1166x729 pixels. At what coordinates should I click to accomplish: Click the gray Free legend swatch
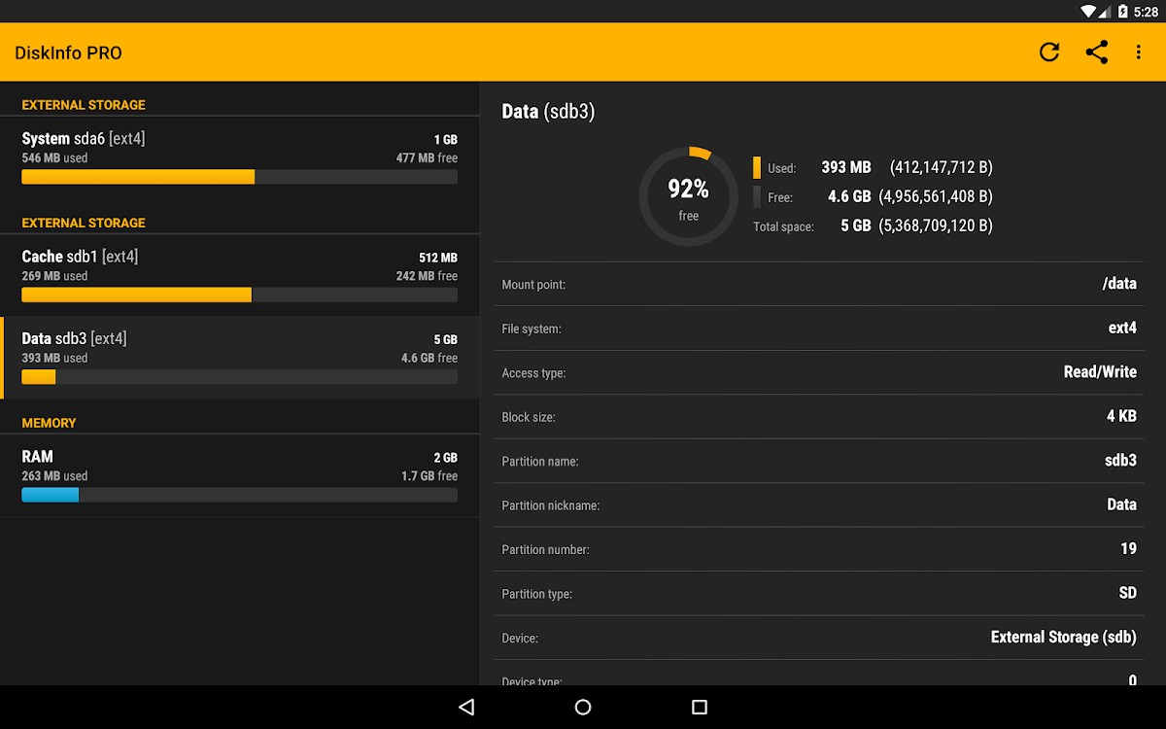click(757, 196)
